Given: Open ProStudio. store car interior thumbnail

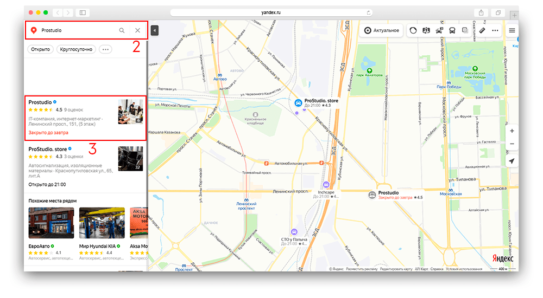Looking at the screenshot, I should point(130,159).
